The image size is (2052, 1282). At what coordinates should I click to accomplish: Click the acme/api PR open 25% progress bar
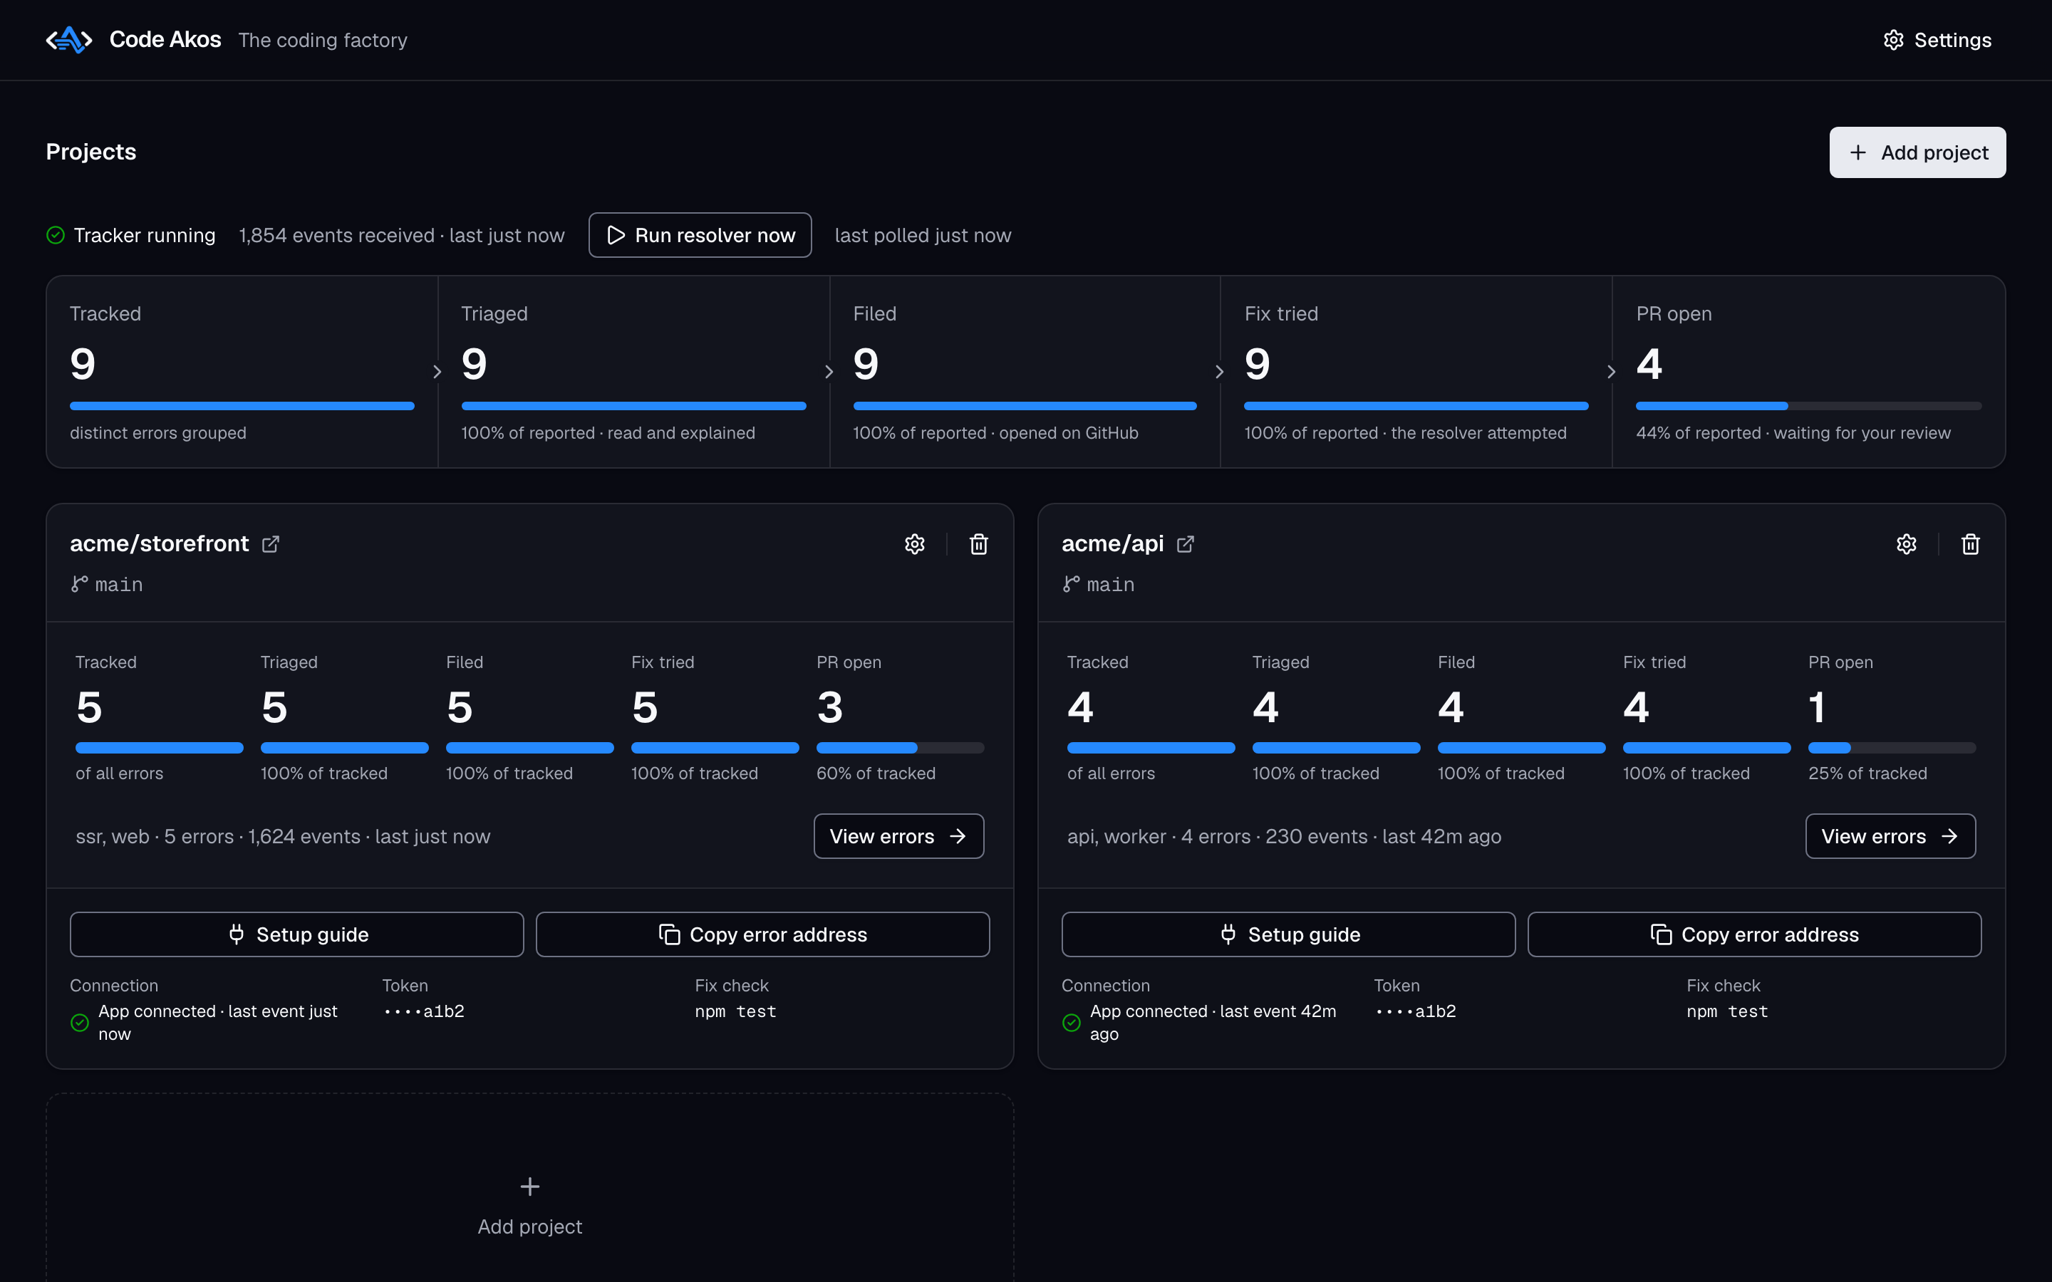(1892, 748)
